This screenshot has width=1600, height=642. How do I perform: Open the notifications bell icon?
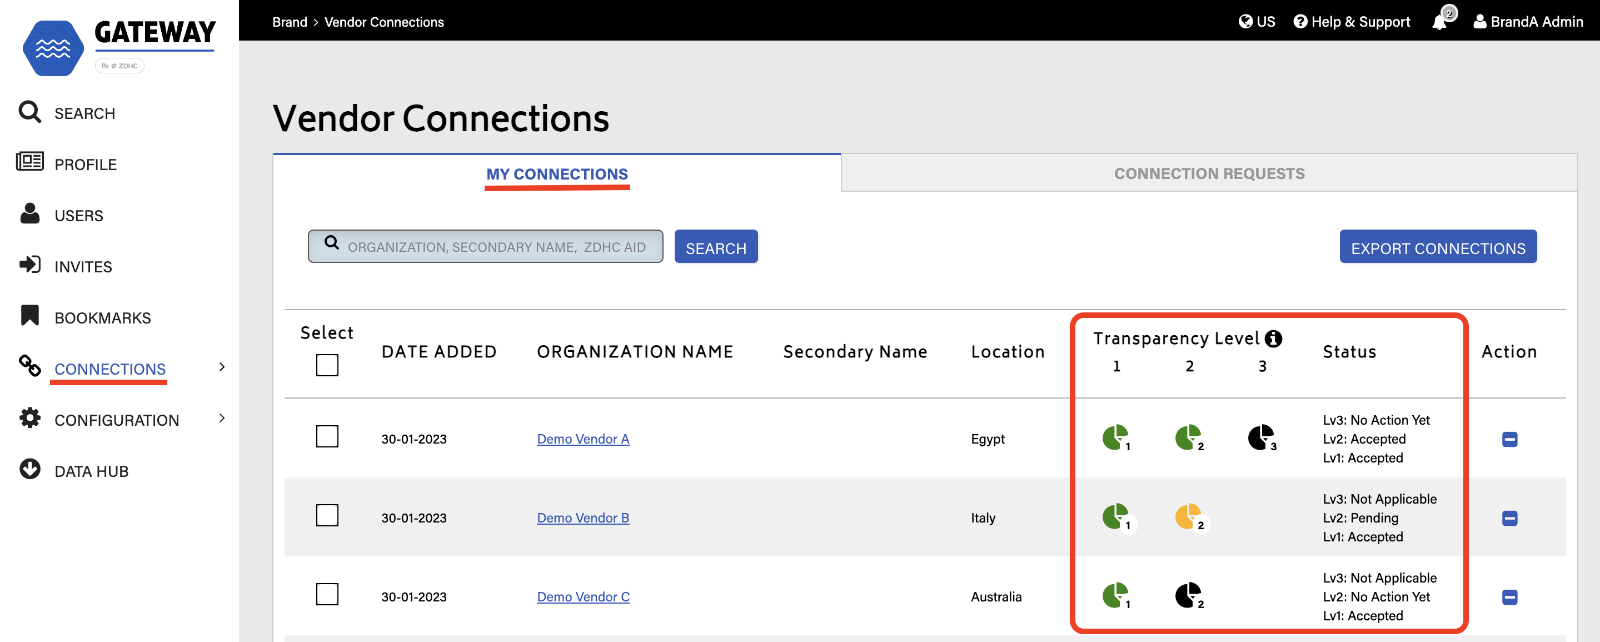1439,22
